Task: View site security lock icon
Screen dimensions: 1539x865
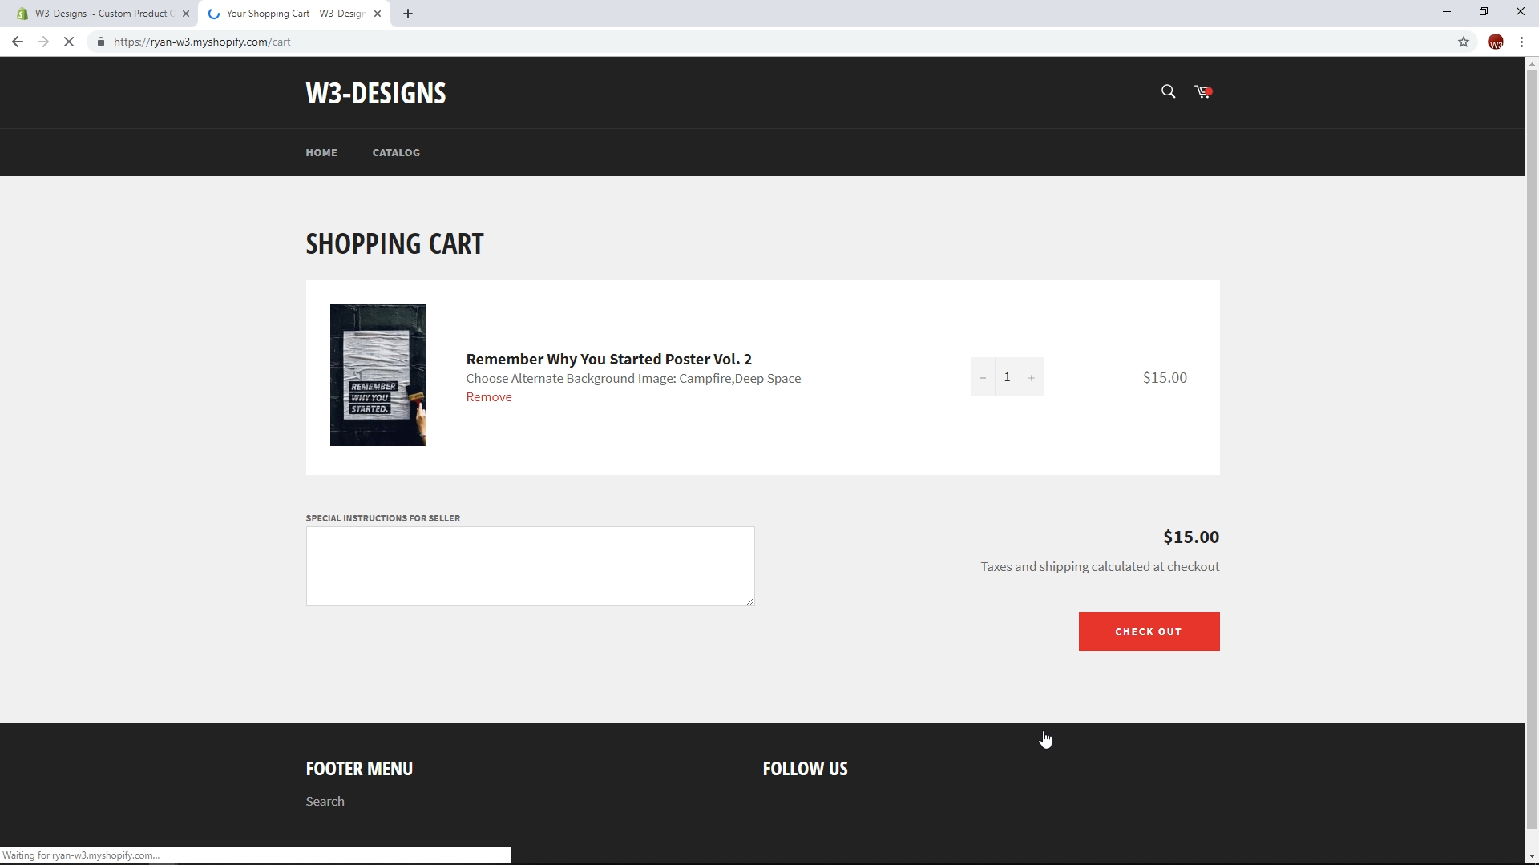Action: coord(101,42)
